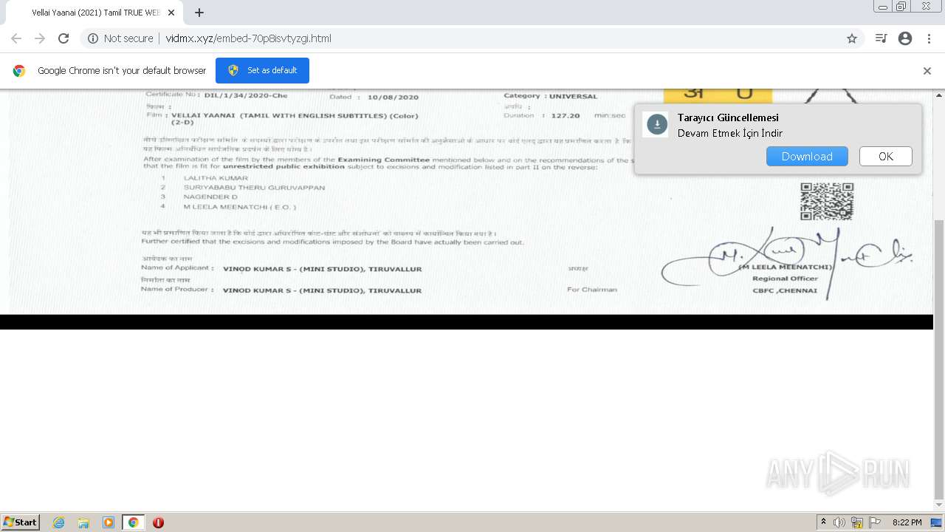The image size is (945, 532).
Task: Open Windows Media Player on taskbar
Action: [x=109, y=522]
